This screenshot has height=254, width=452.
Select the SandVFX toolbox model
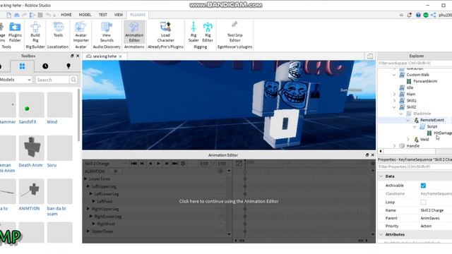click(x=31, y=109)
